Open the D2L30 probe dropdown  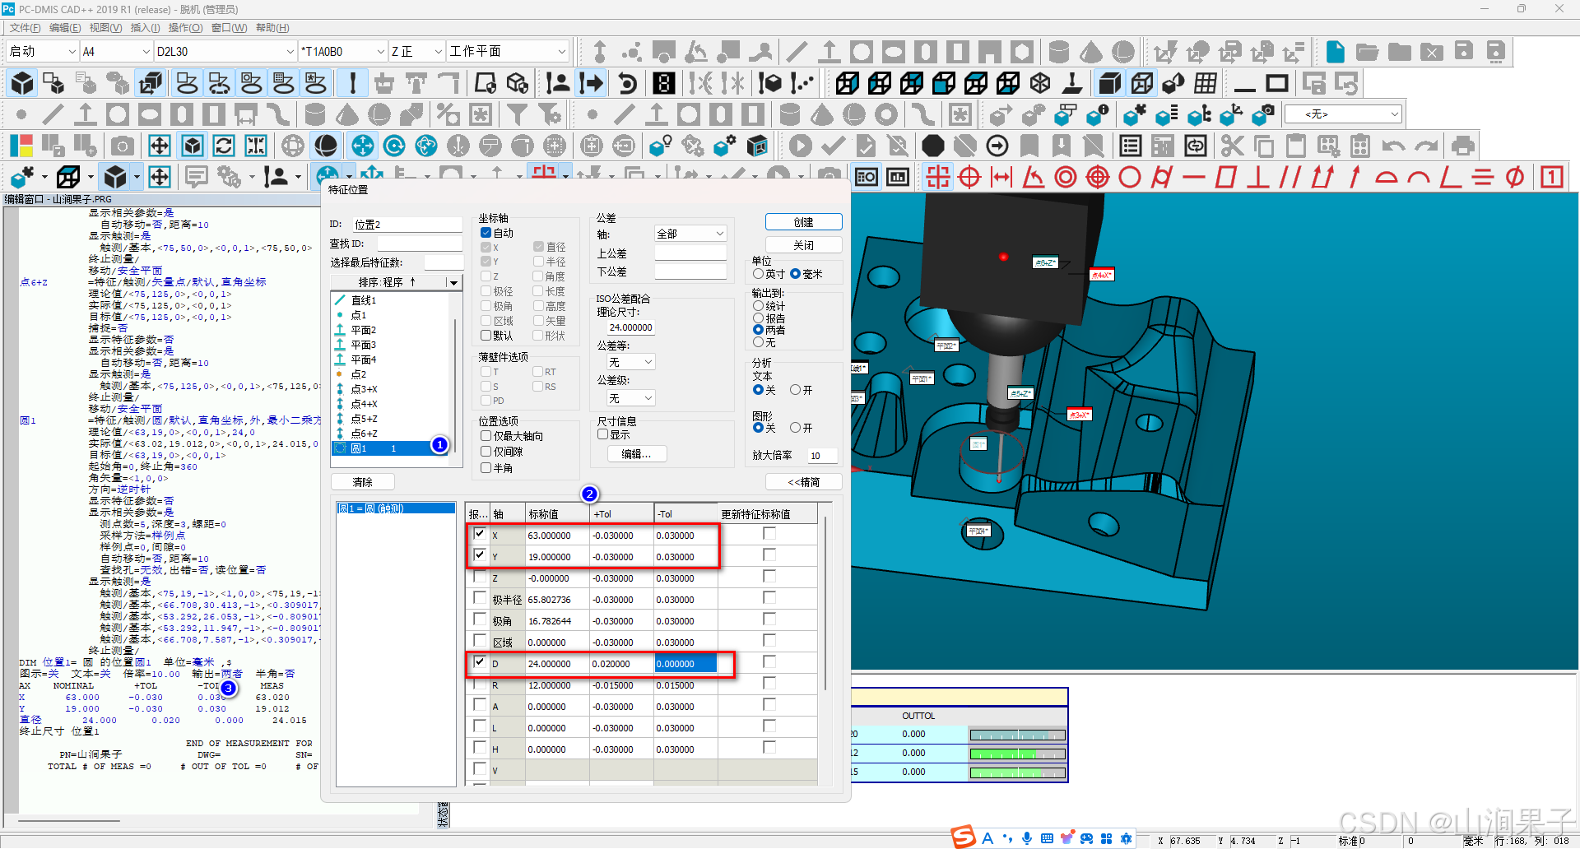(x=225, y=51)
